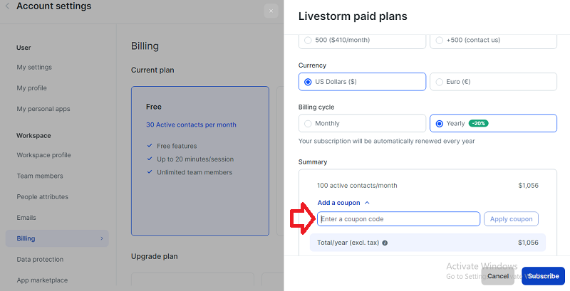Click the Apply coupon button
Viewport: 570px width, 291px height.
pos(511,219)
